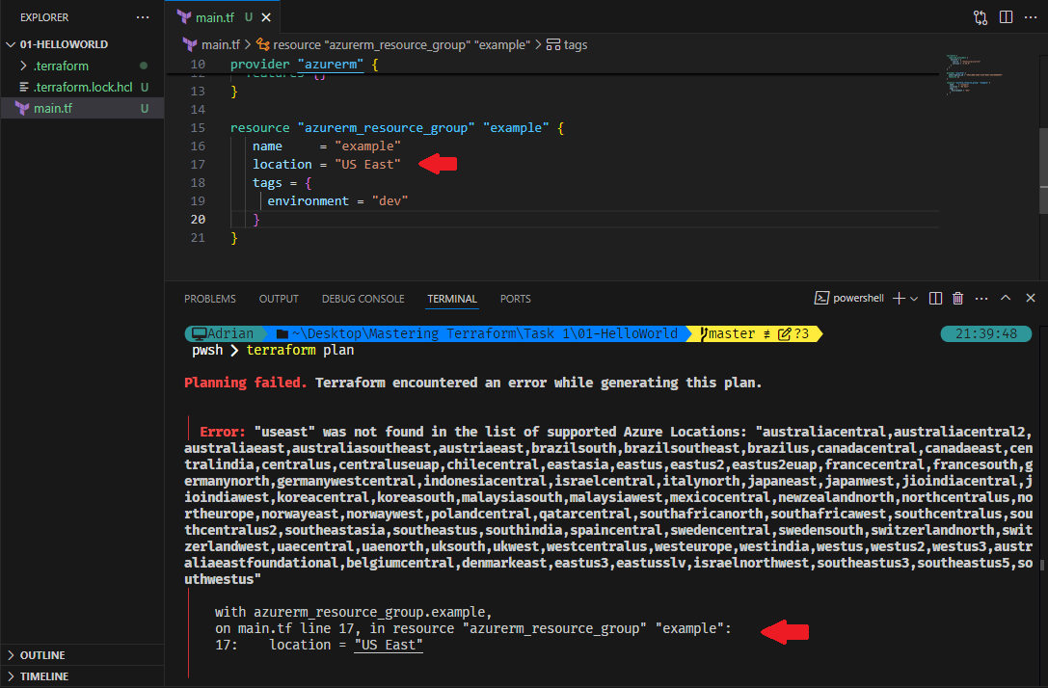
Task: Maximize the panel size chevron
Action: 1006,298
